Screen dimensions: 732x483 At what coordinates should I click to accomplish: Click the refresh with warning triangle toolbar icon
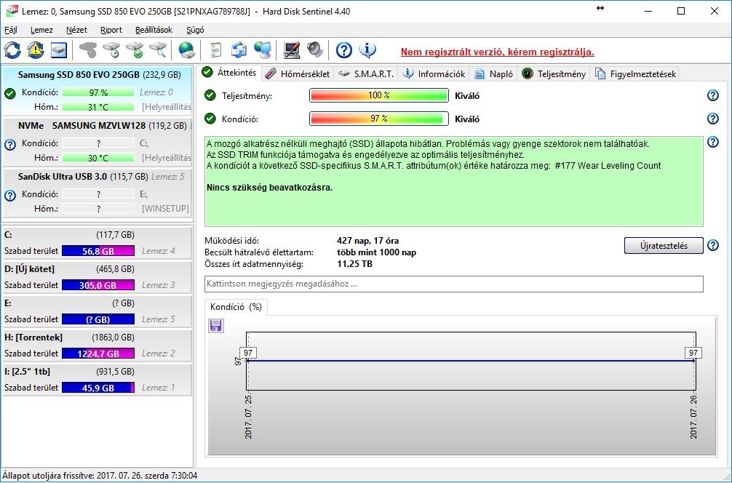point(36,50)
